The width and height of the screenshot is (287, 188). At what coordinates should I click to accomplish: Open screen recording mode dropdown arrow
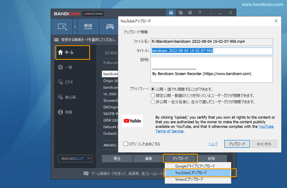click(75, 27)
